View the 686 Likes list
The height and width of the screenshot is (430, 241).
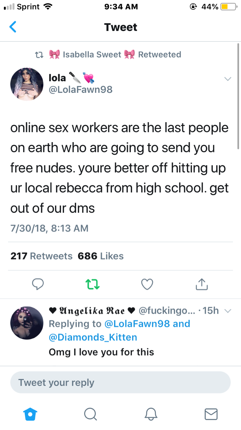pyautogui.click(x=101, y=256)
